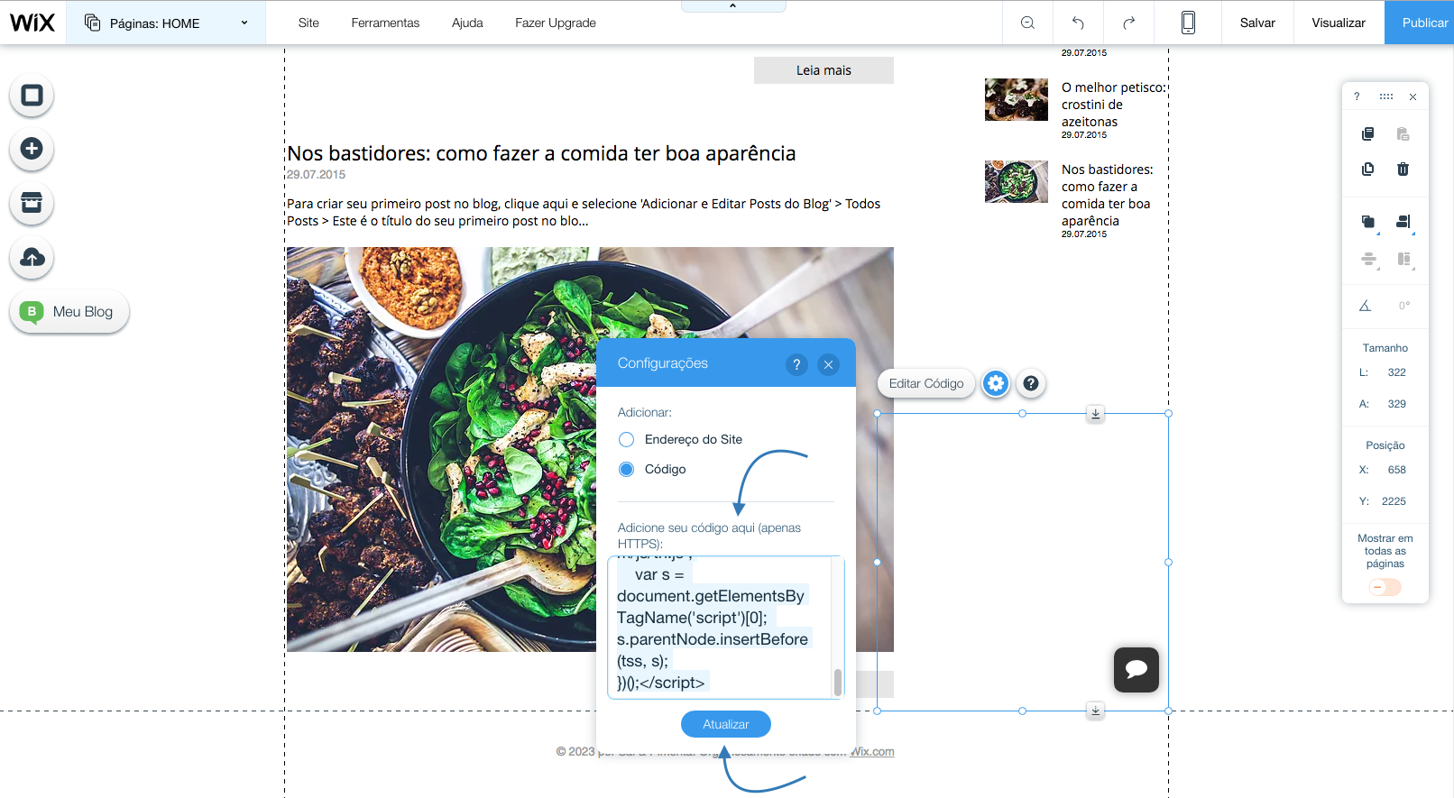Open the Páginas: HOME dropdown
The width and height of the screenshot is (1454, 798).
(x=166, y=23)
